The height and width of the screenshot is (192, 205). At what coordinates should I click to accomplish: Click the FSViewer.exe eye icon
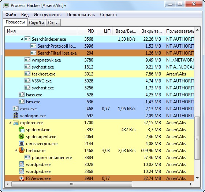coord(22,178)
